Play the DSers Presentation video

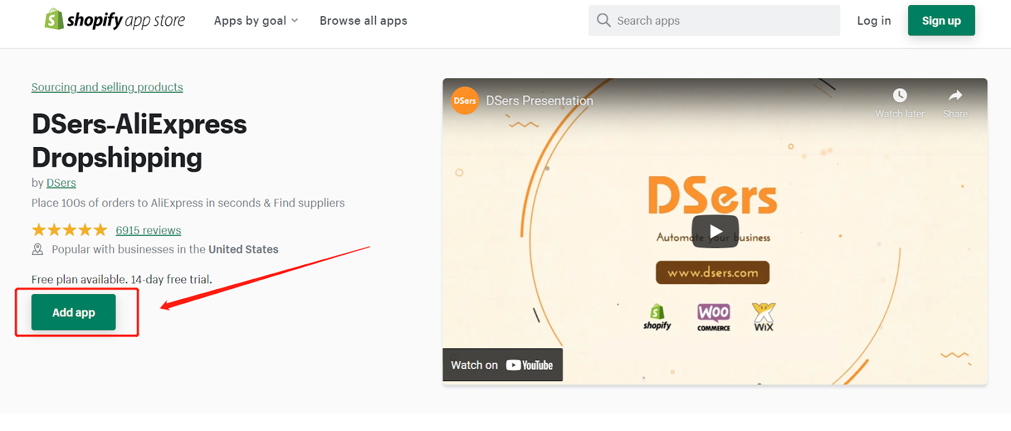coord(715,232)
